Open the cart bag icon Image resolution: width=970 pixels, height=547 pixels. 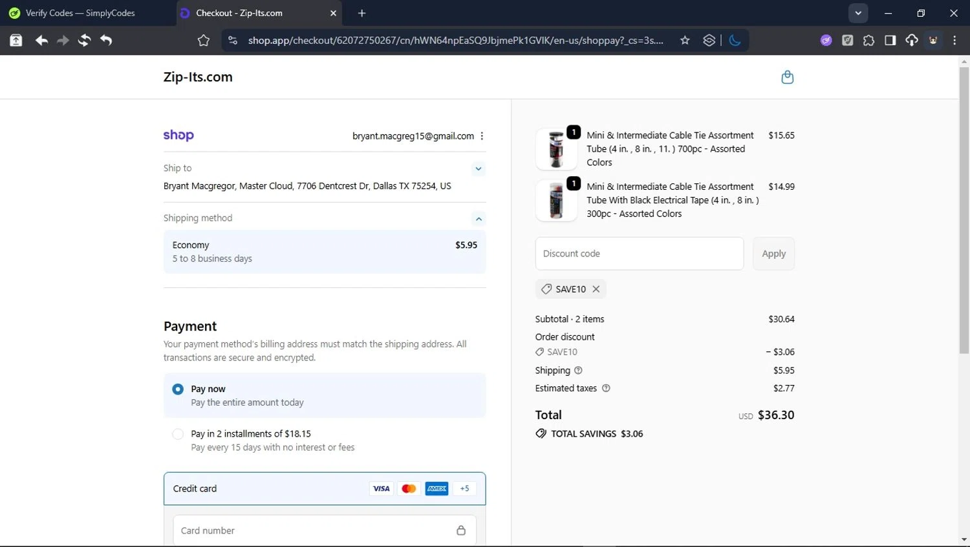(787, 77)
